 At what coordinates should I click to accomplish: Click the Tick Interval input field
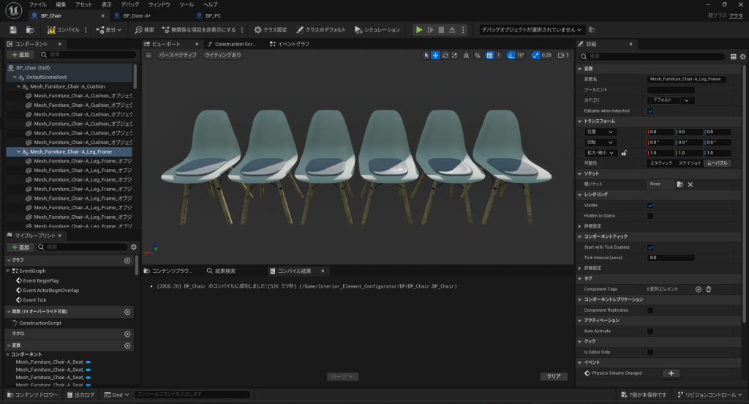[x=671, y=258]
